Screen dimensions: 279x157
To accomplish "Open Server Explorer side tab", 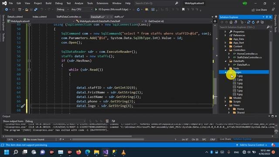I will [3, 23].
